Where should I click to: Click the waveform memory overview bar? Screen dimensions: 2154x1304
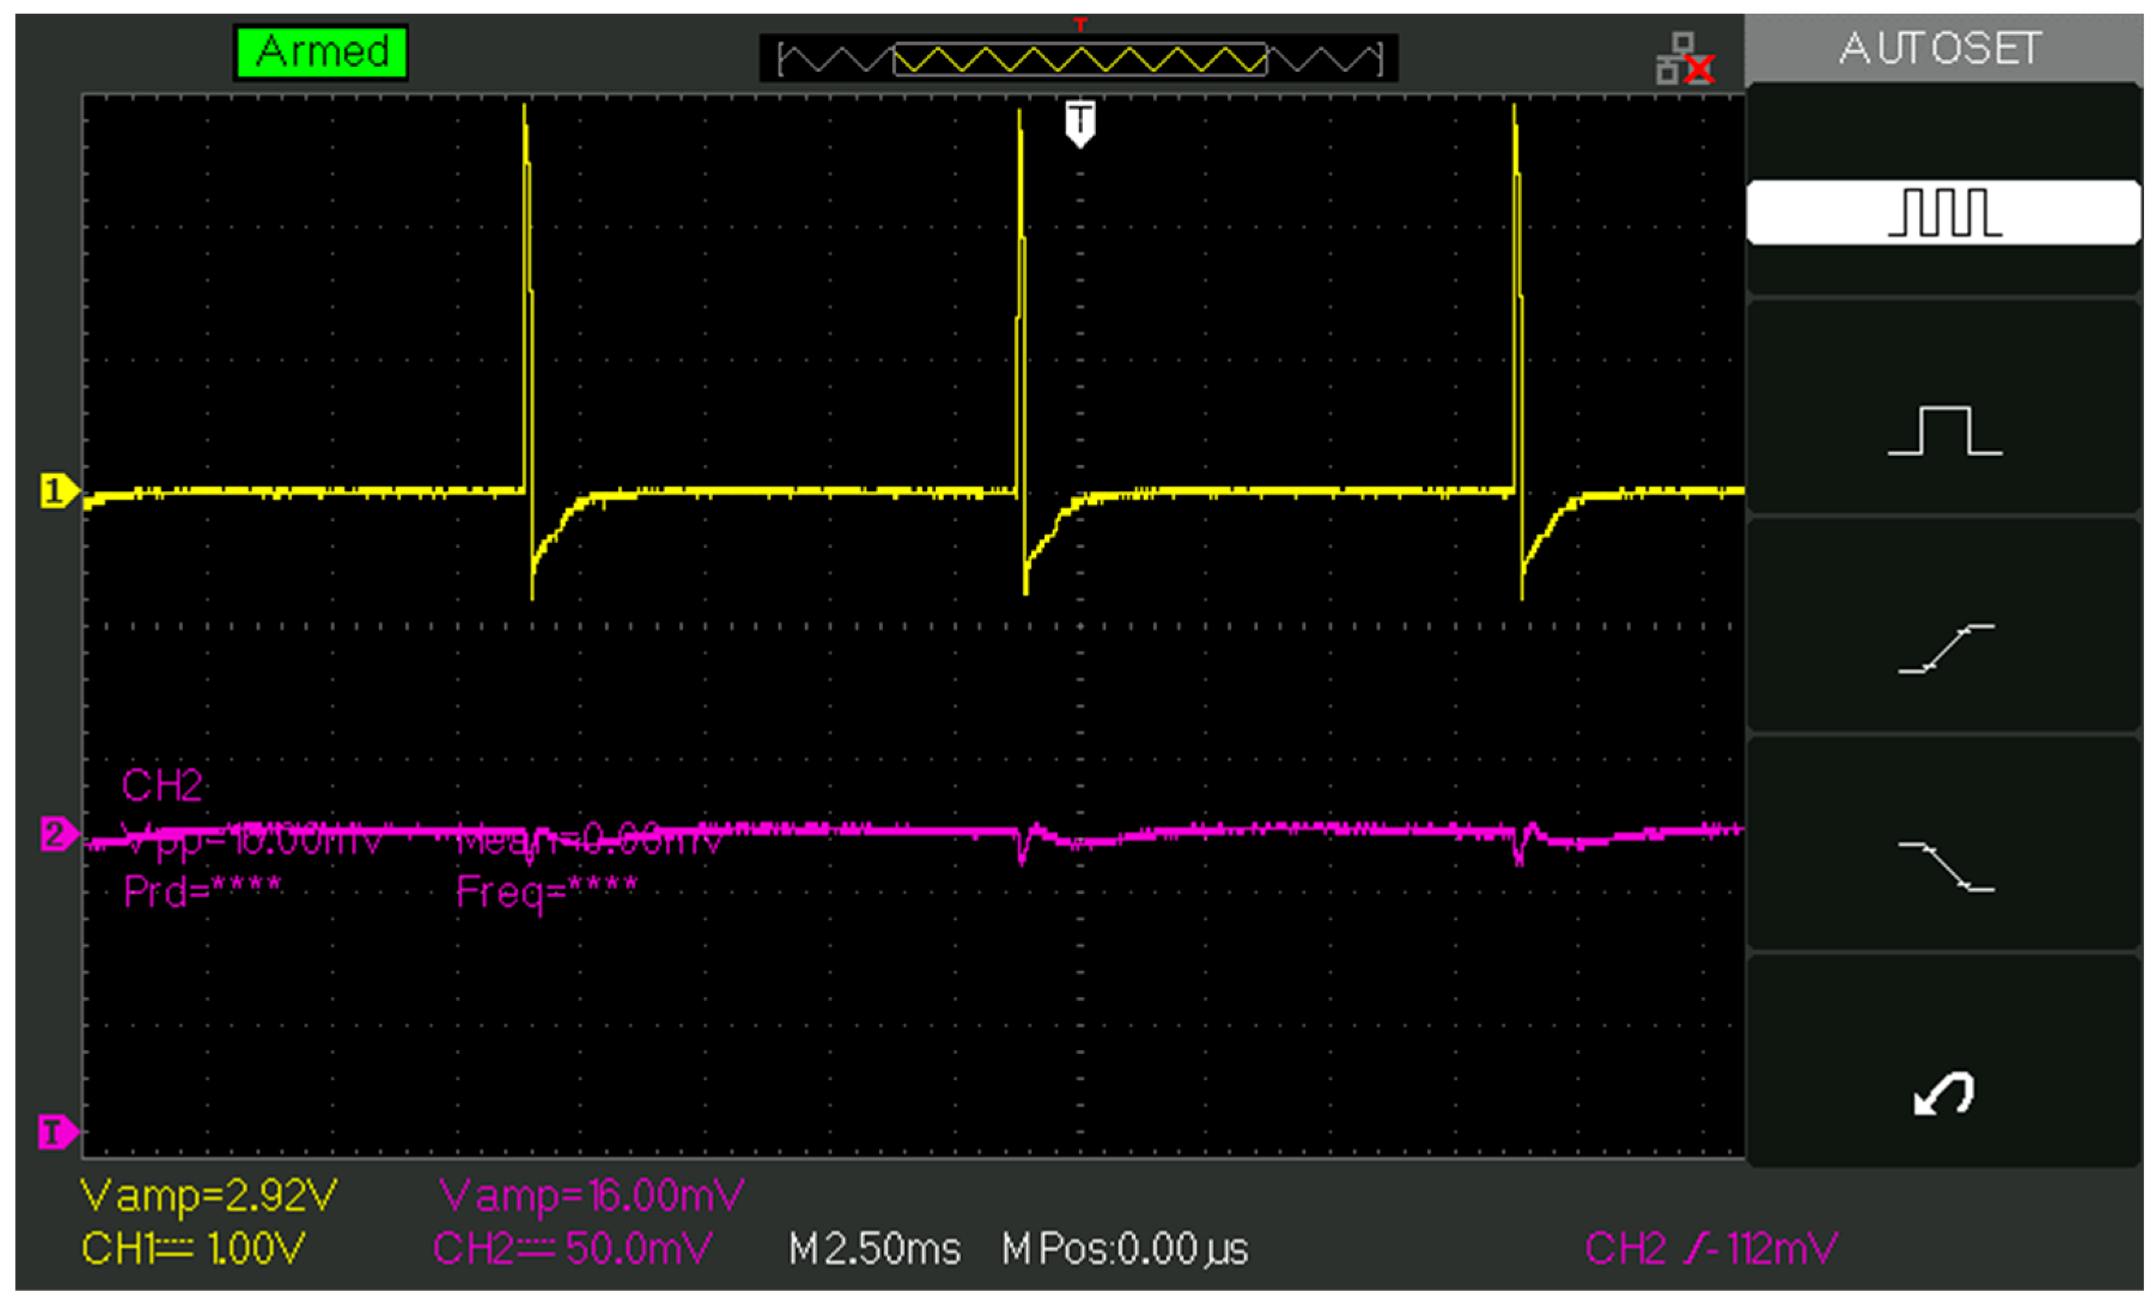point(1079,58)
